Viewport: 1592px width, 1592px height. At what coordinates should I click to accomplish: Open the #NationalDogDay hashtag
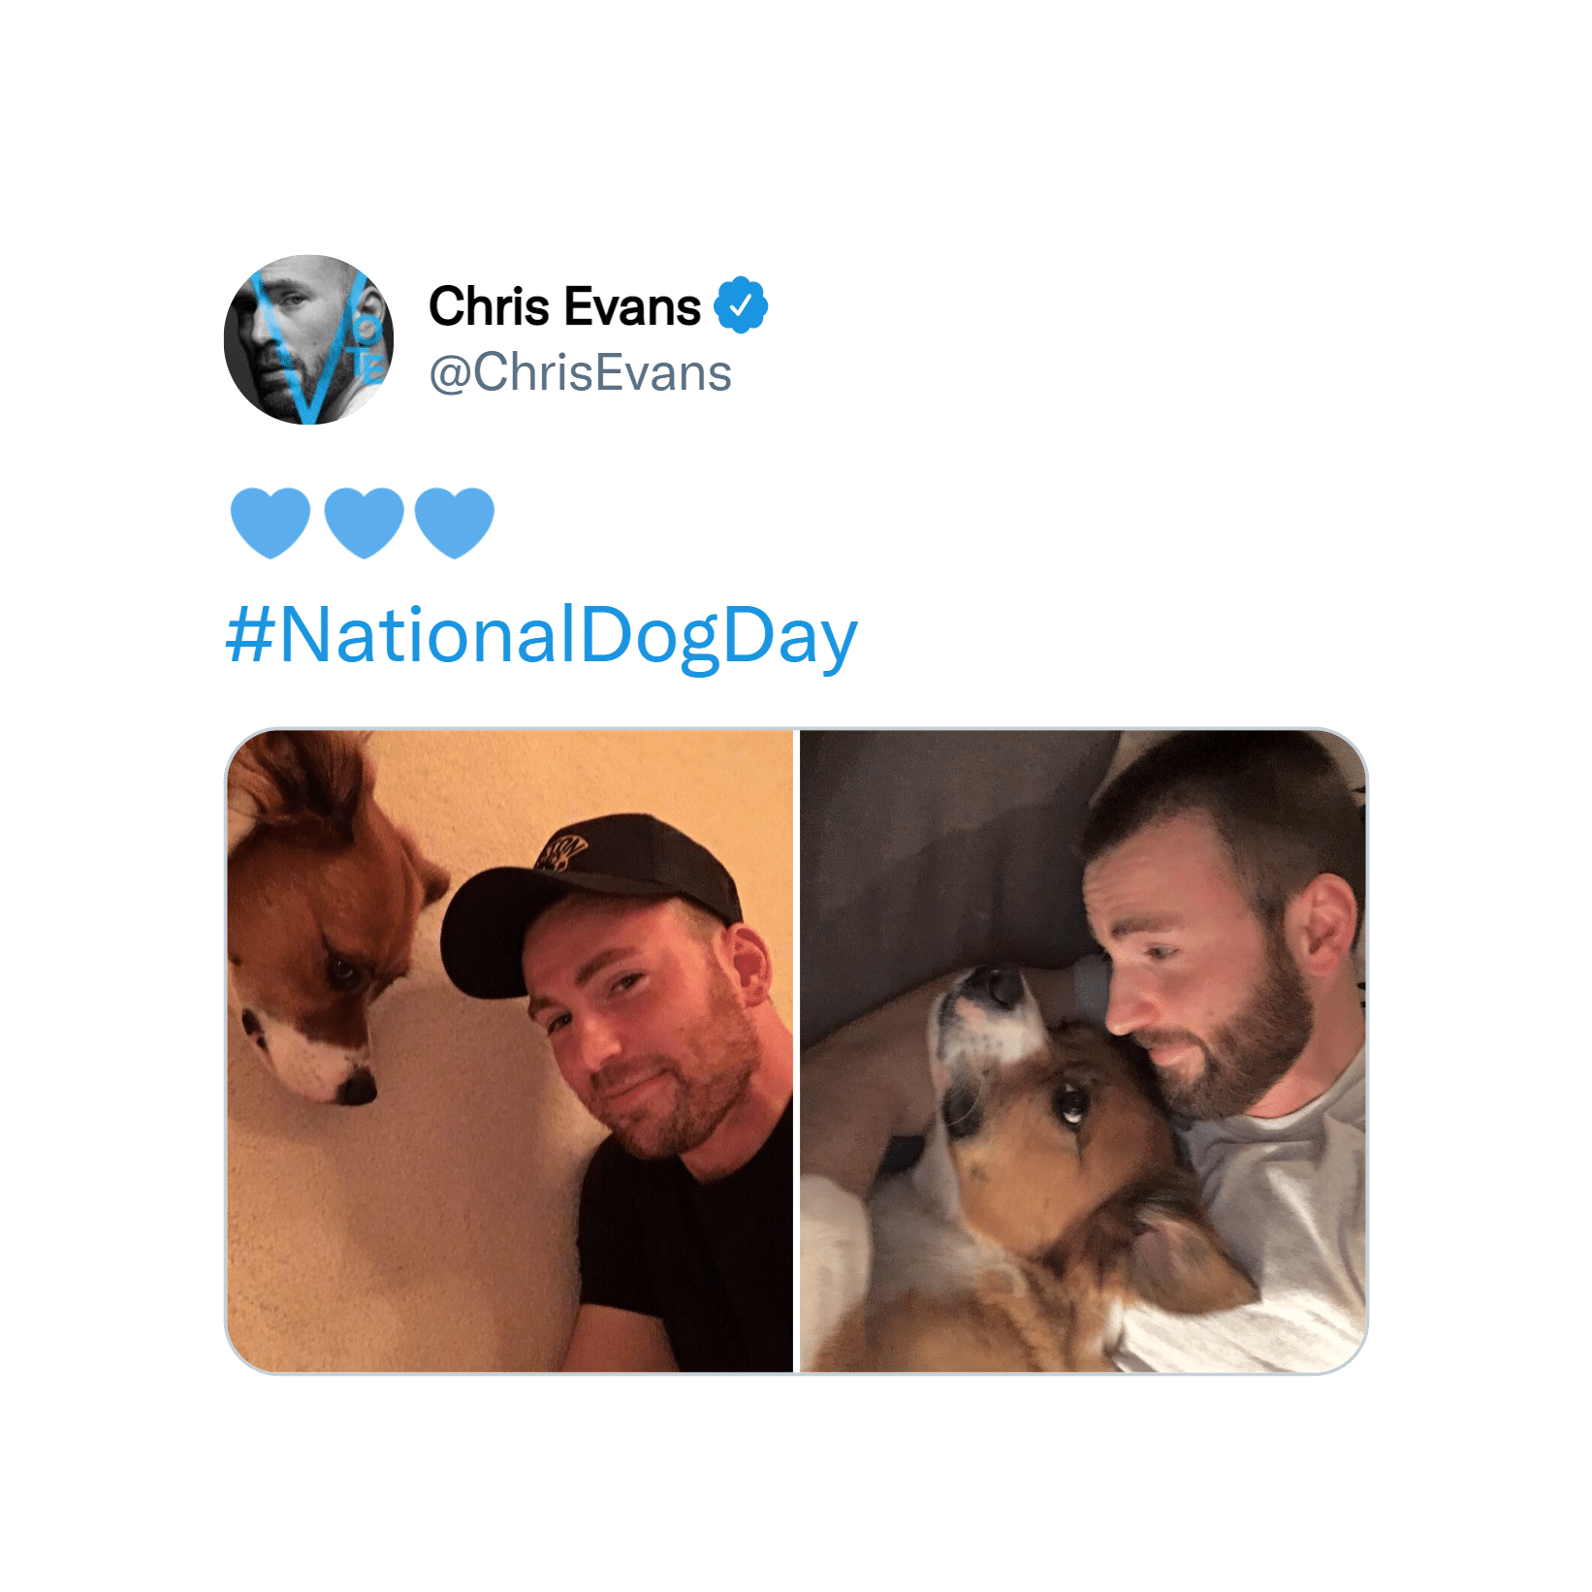click(x=542, y=635)
